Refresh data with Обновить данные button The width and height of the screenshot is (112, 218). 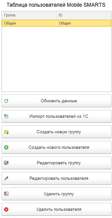point(57,101)
